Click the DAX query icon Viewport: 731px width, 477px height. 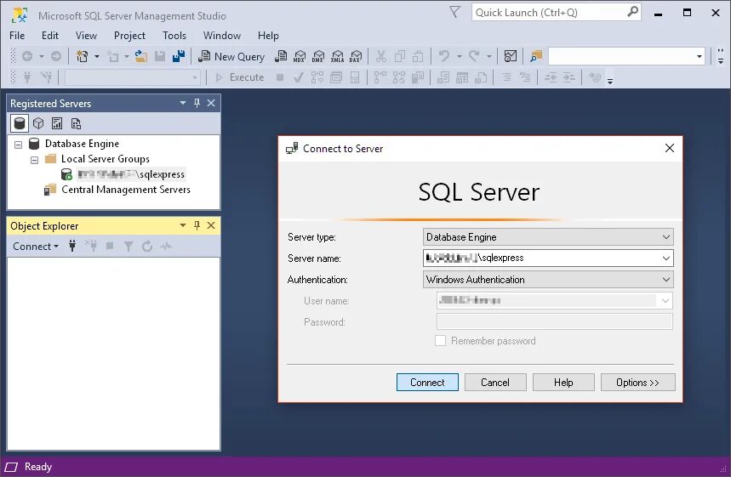356,56
